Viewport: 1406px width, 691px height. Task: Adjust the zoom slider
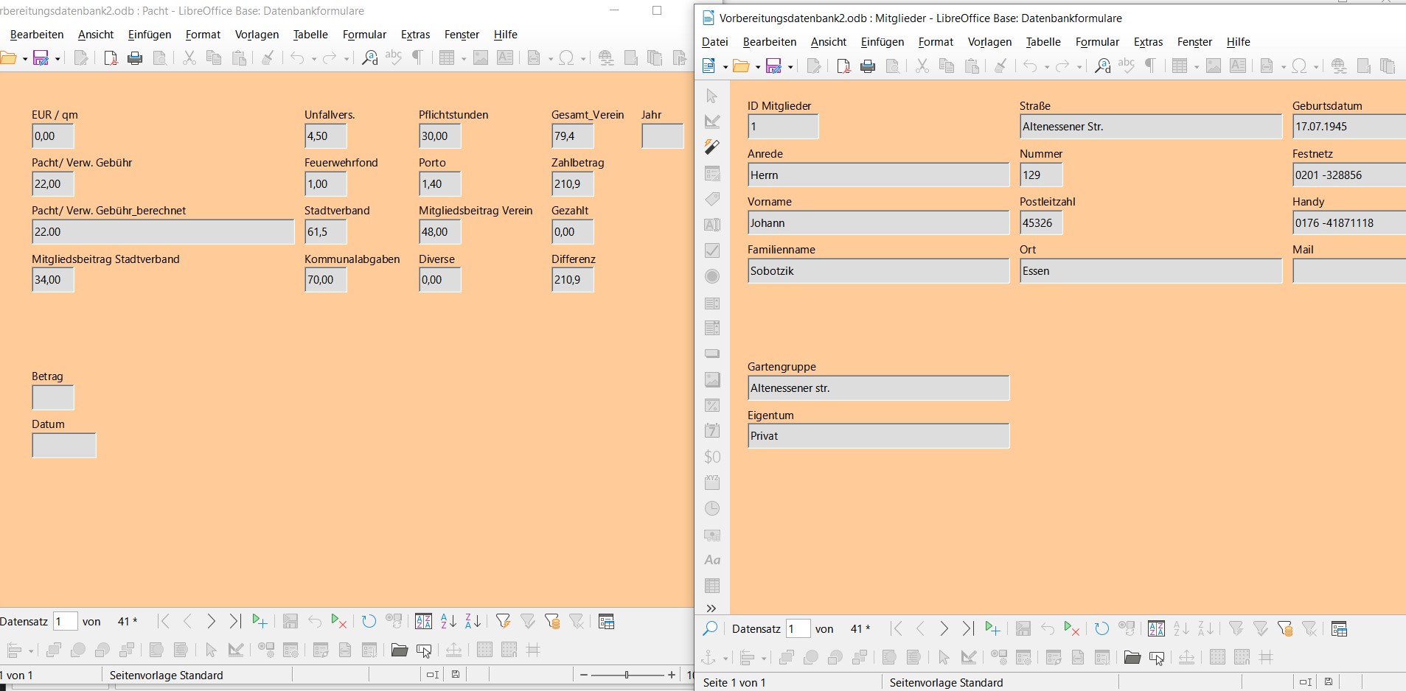tap(627, 675)
